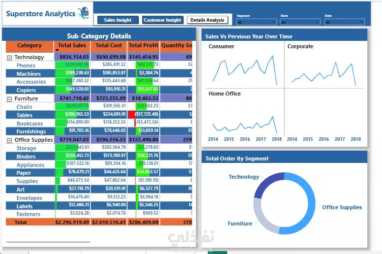Collapse the Furniture category row
This screenshot has height=254, width=382.
[9, 99]
